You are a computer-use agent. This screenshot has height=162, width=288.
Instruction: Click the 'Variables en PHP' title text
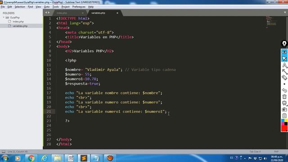pos(98,37)
